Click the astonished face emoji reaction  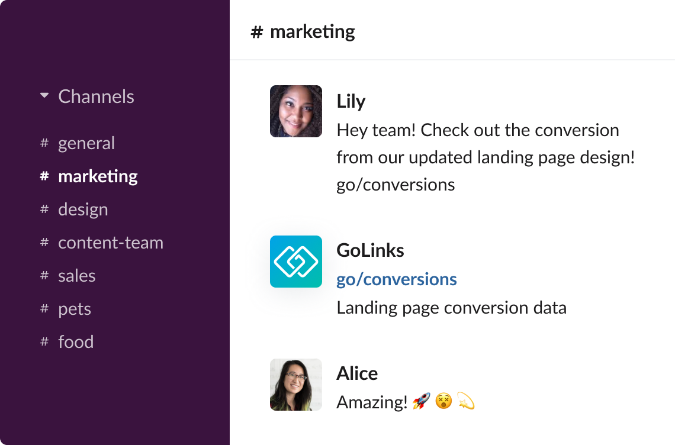click(x=443, y=402)
